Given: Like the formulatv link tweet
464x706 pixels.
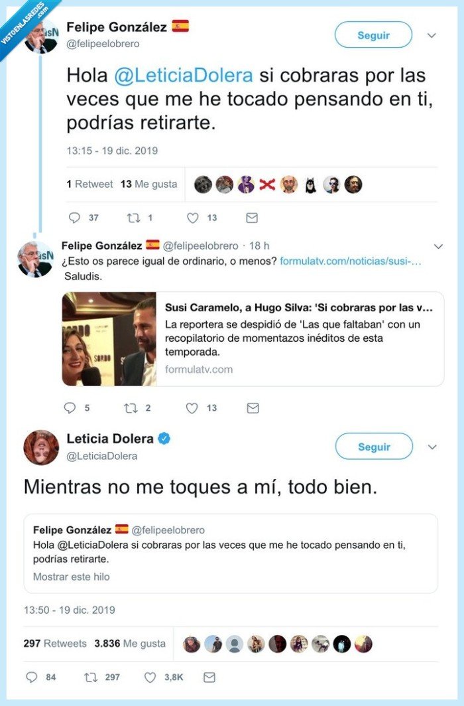Looking at the screenshot, I should pyautogui.click(x=192, y=408).
